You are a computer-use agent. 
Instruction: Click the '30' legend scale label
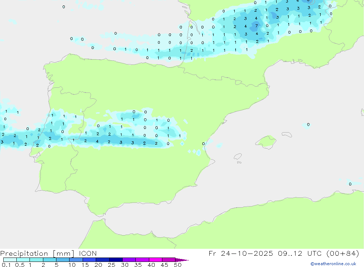click(x=125, y=265)
